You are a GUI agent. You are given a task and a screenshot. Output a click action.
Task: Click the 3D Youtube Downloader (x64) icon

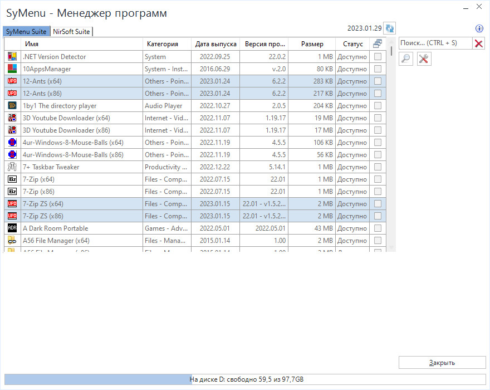[x=12, y=118]
